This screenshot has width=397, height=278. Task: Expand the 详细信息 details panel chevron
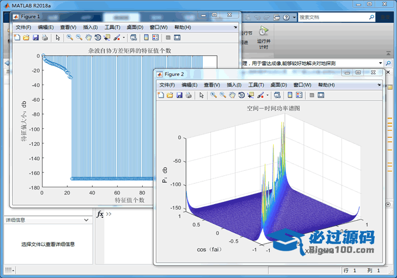[x=86, y=220]
